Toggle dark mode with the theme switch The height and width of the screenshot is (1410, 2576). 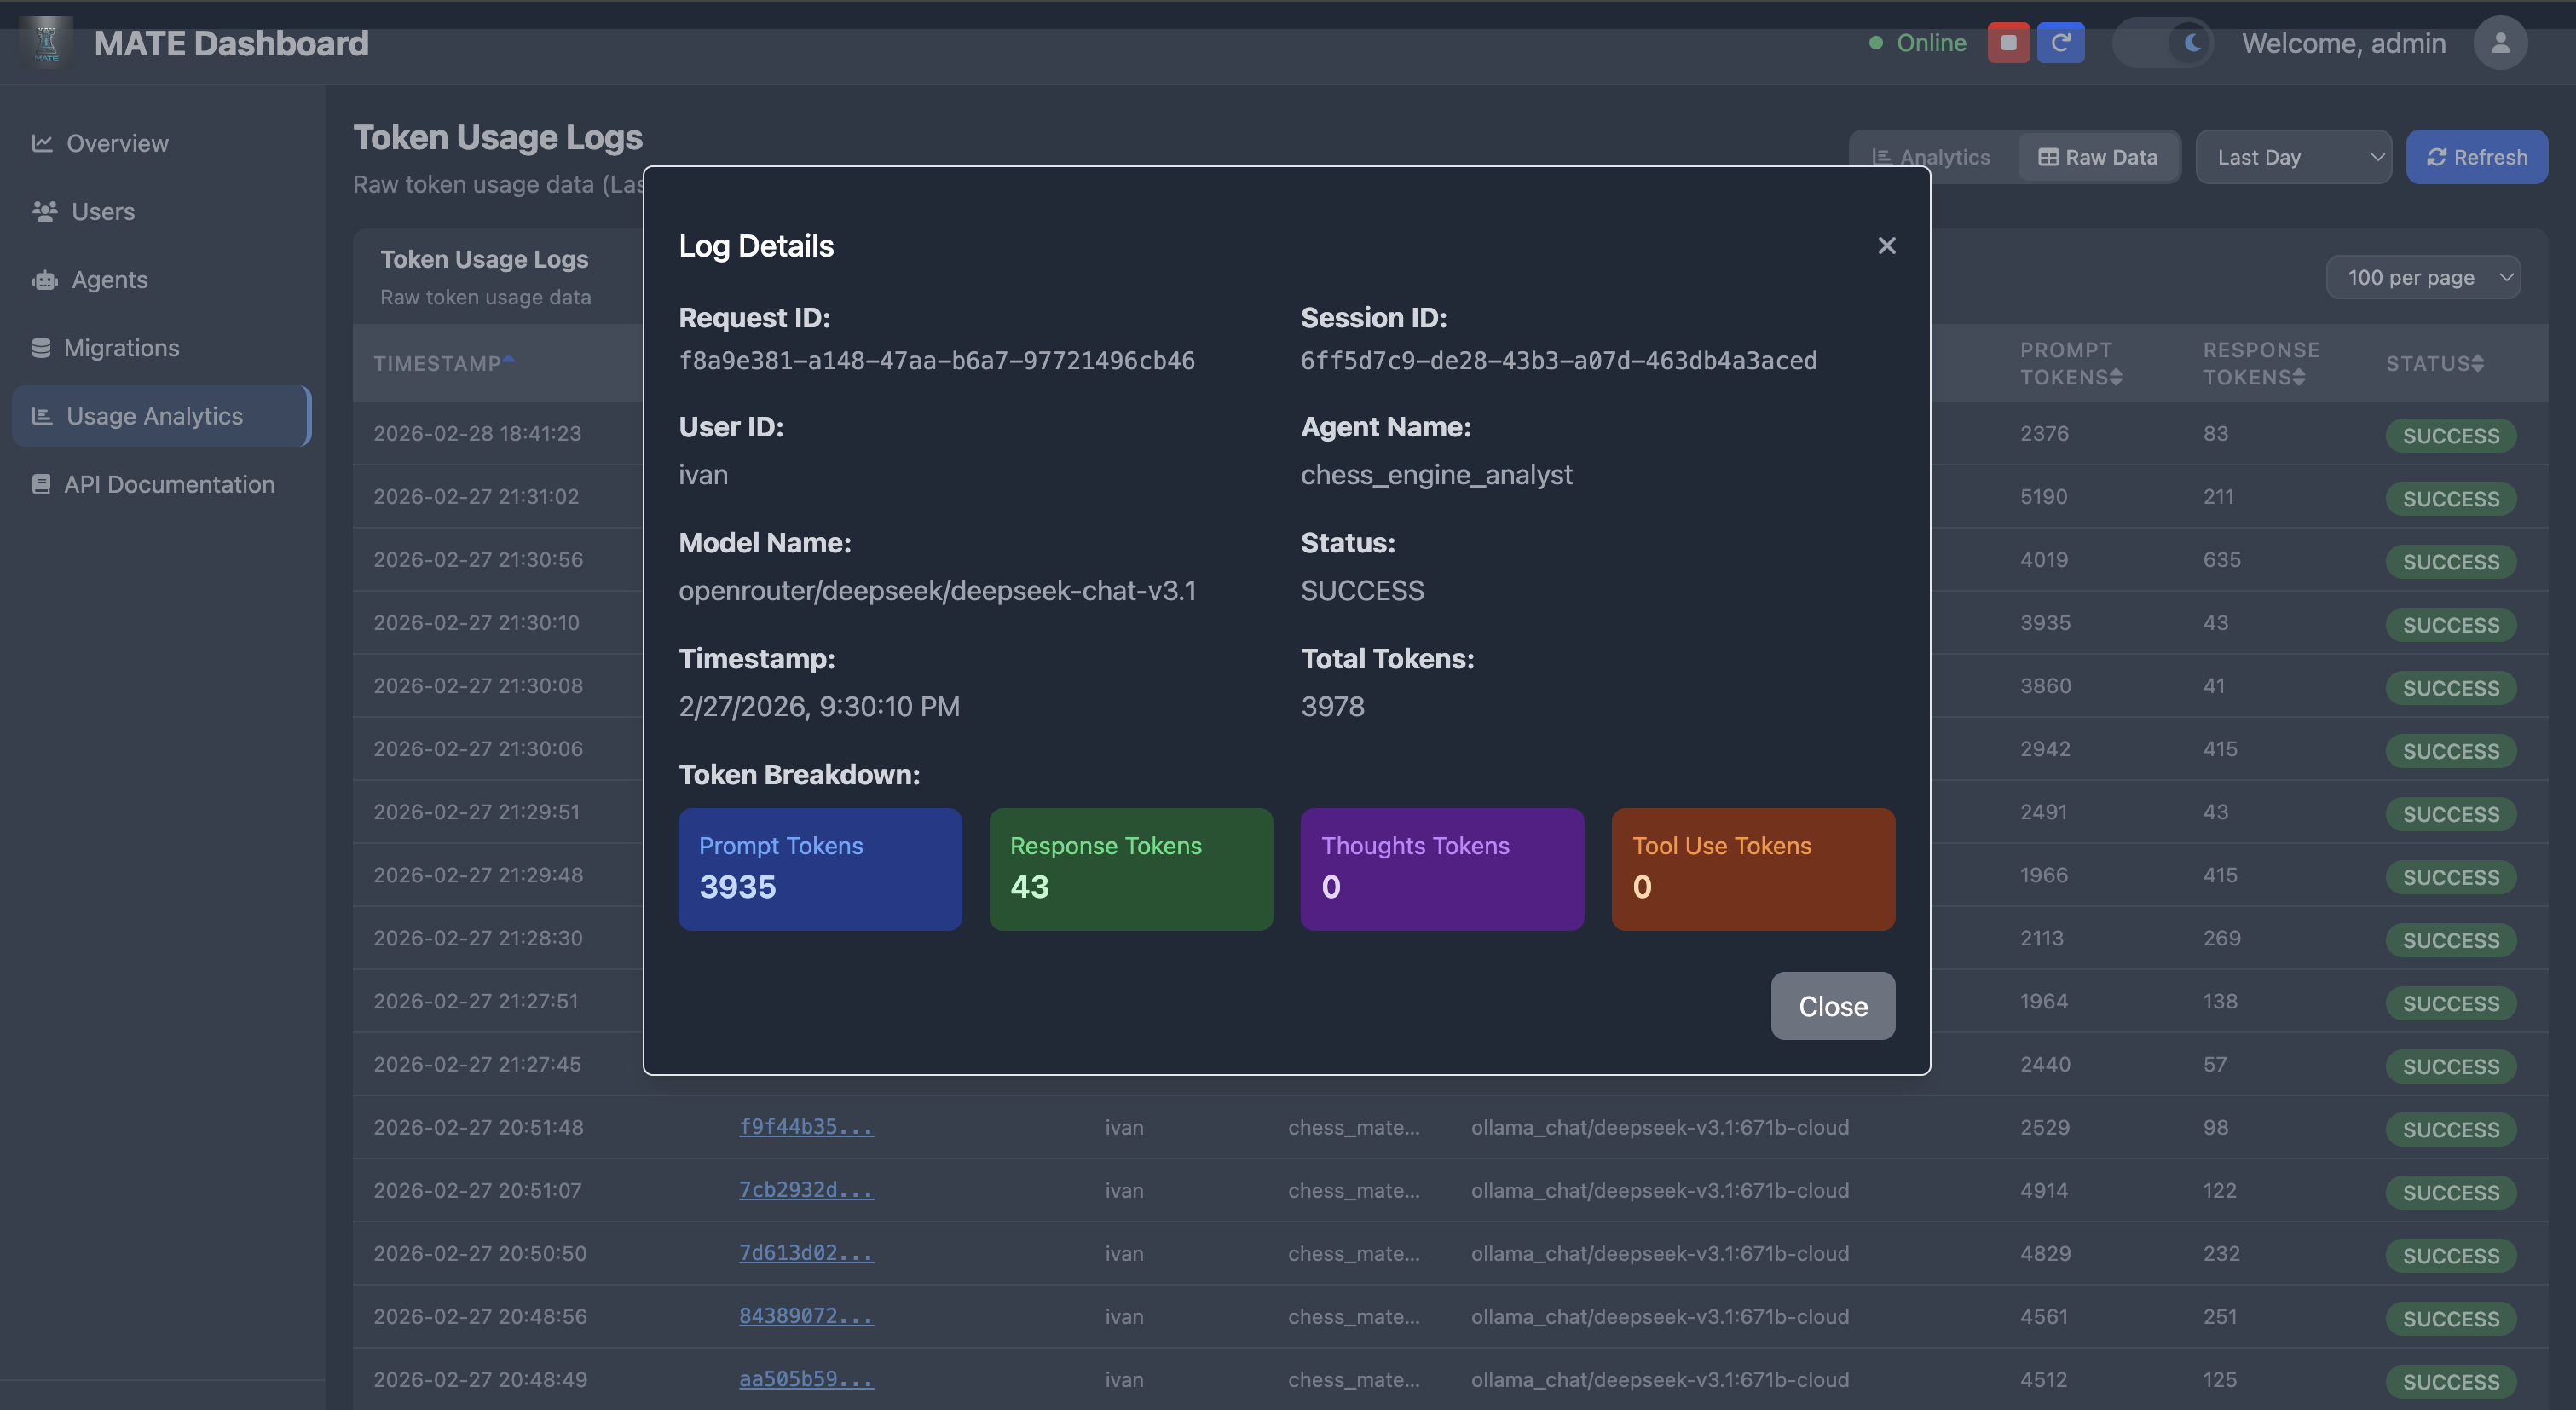click(2163, 43)
